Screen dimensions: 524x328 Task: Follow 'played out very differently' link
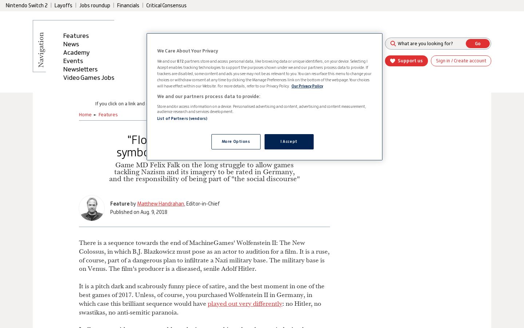point(245,304)
